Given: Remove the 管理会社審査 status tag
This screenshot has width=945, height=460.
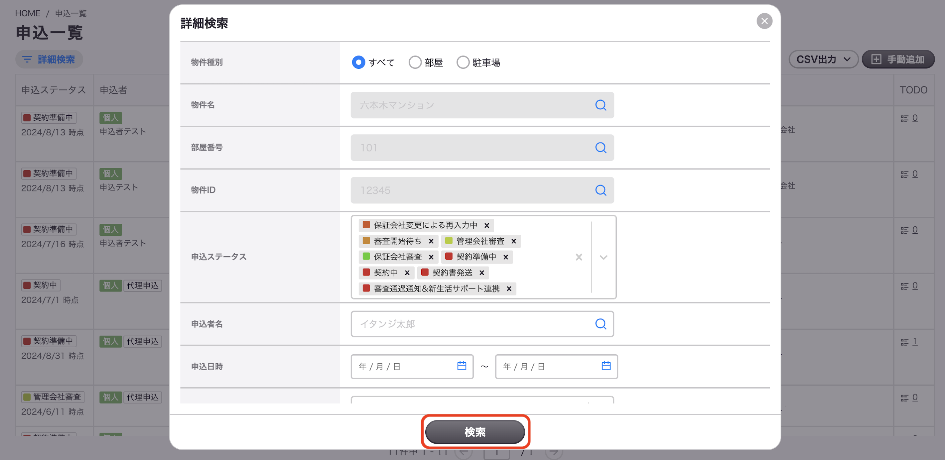Looking at the screenshot, I should (514, 241).
